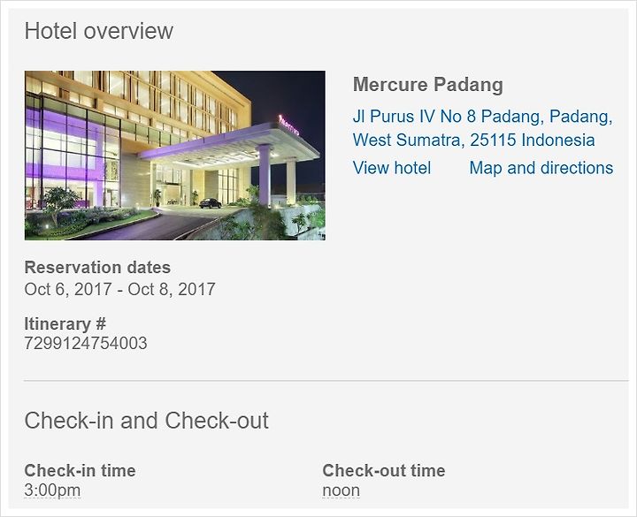
Task: Click the Check-out time label
Action: pos(383,471)
